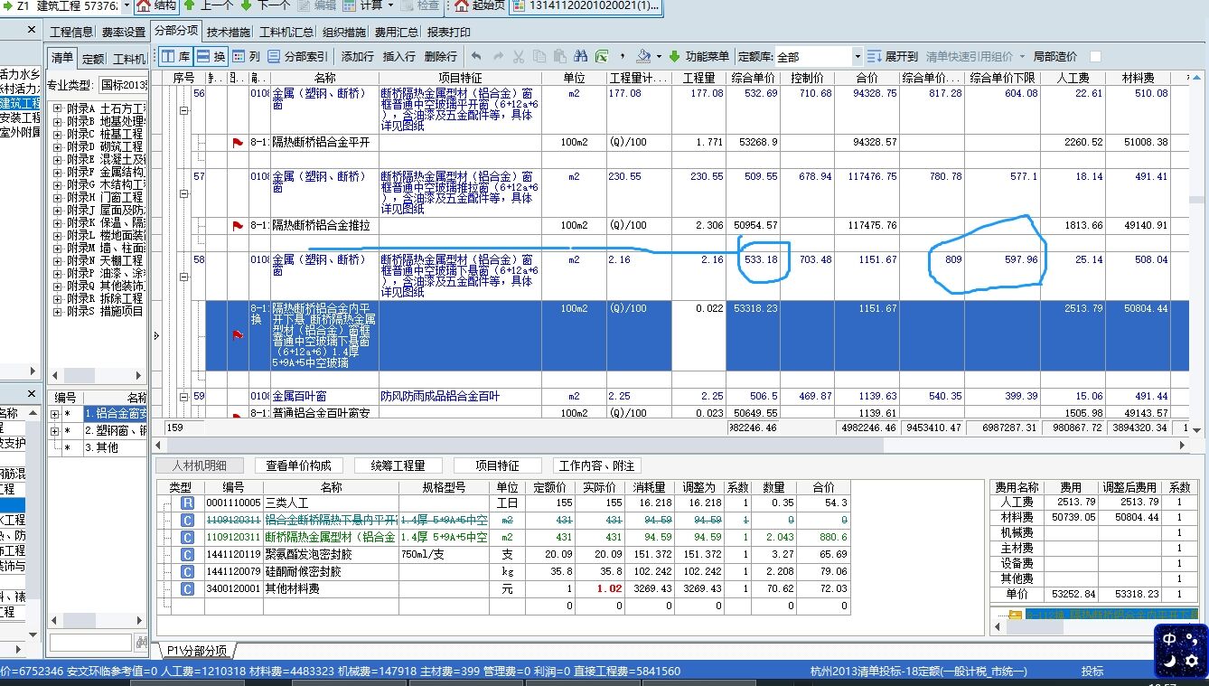Expand 1.铝合金窗 list node
The width and height of the screenshot is (1209, 686).
(54, 414)
